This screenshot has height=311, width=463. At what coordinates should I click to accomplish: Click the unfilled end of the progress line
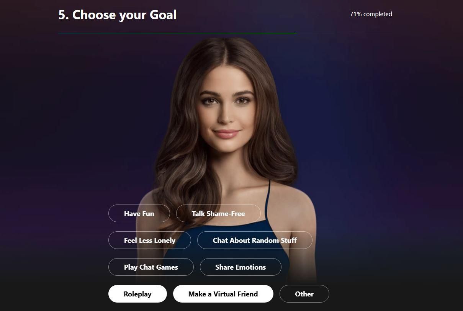point(344,33)
